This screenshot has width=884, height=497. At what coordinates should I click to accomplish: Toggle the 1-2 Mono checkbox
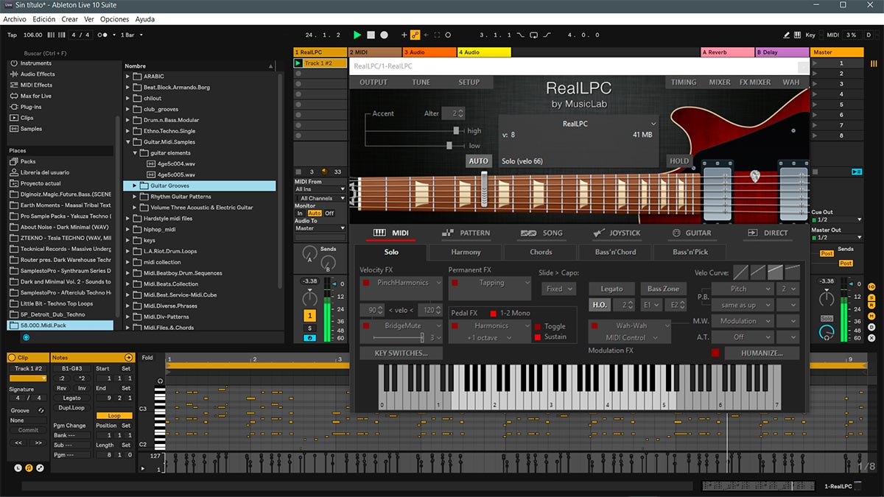point(494,314)
